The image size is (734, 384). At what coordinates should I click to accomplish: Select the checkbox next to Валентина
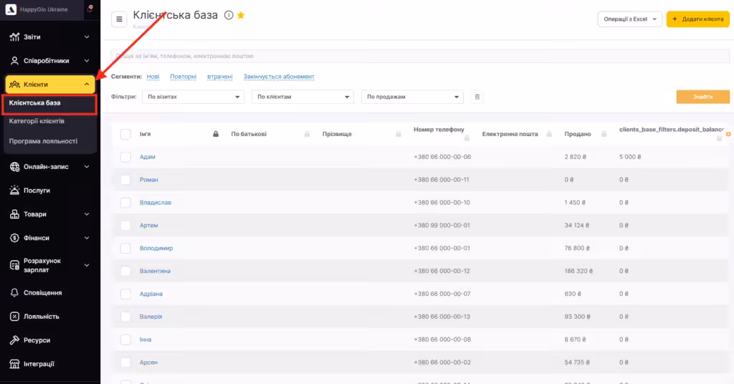tap(125, 271)
